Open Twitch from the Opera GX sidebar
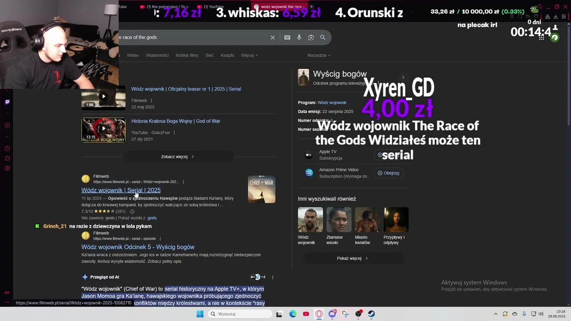571x321 pixels. (x=7, y=102)
